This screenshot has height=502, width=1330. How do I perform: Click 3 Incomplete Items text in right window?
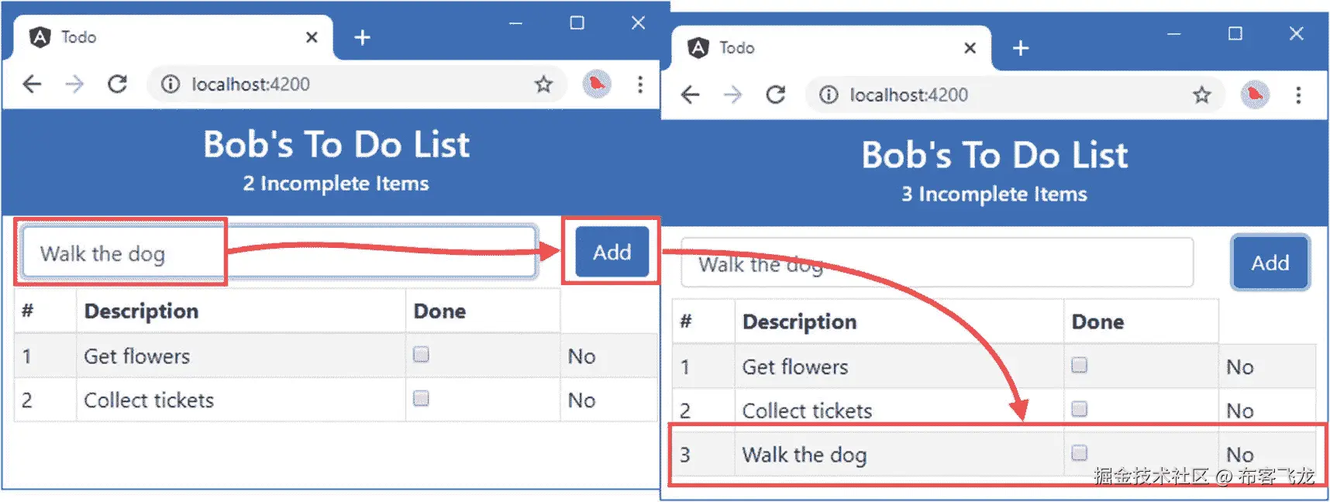(994, 194)
